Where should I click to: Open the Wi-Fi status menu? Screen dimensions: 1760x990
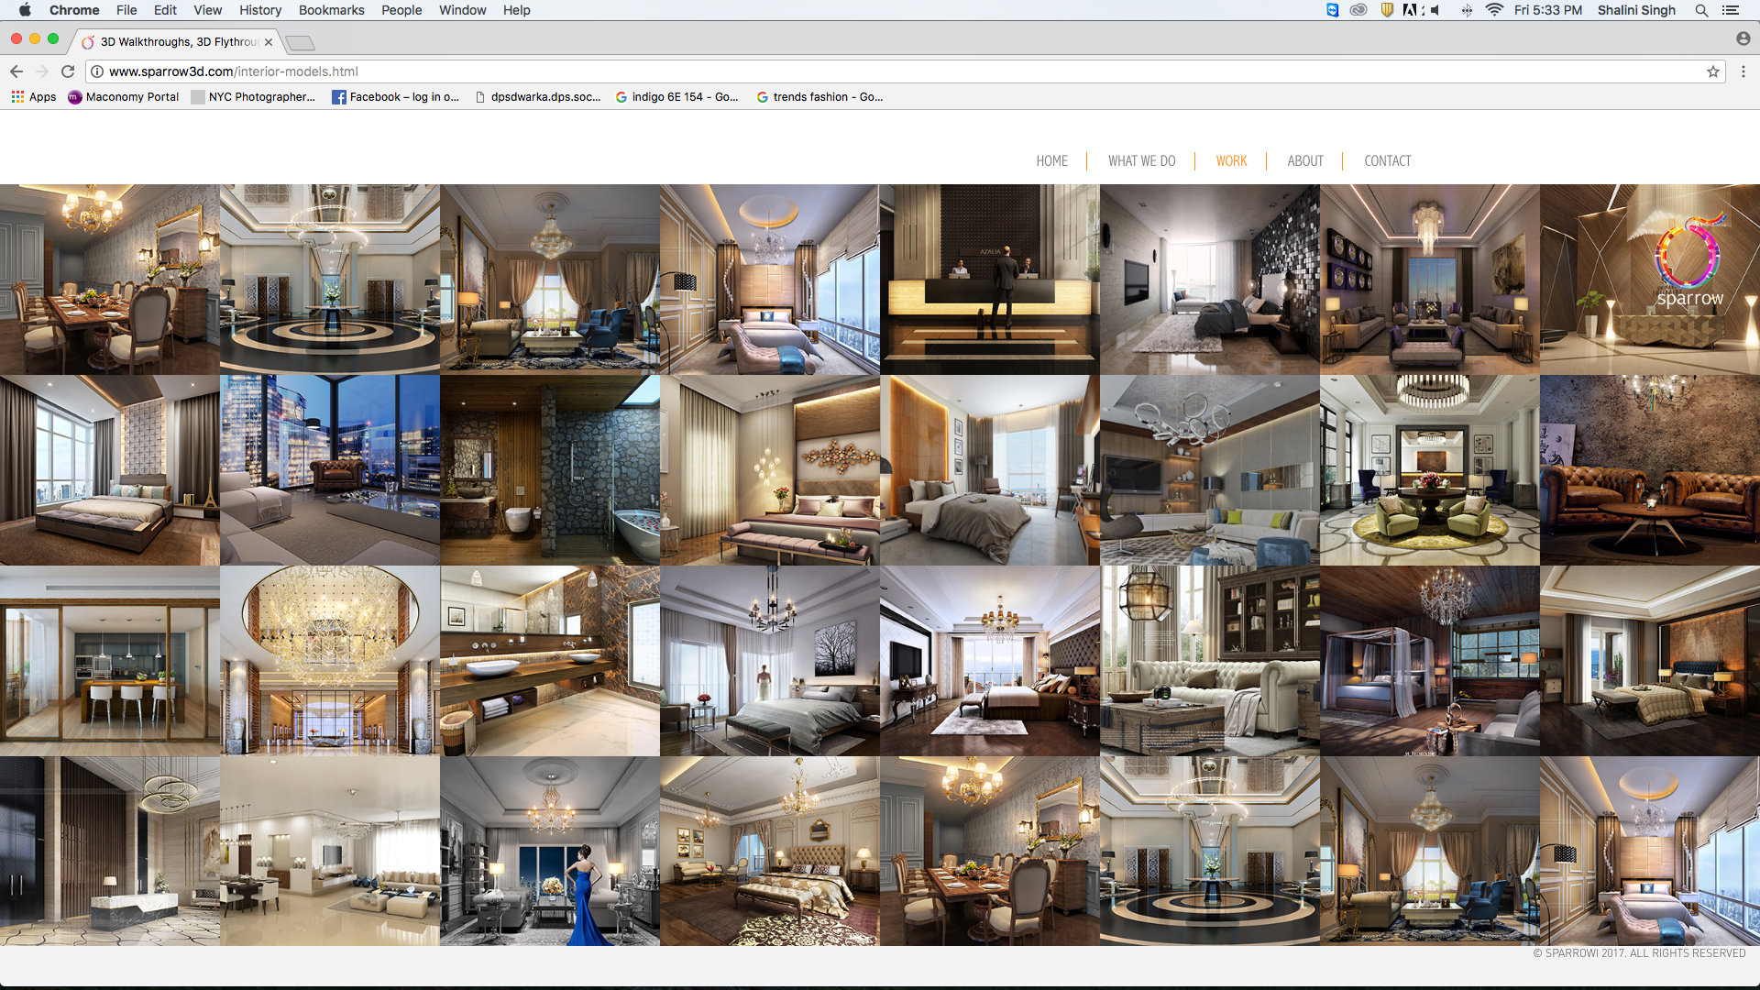(1494, 10)
